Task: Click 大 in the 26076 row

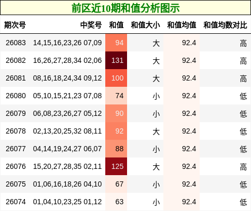Action: click(x=156, y=167)
